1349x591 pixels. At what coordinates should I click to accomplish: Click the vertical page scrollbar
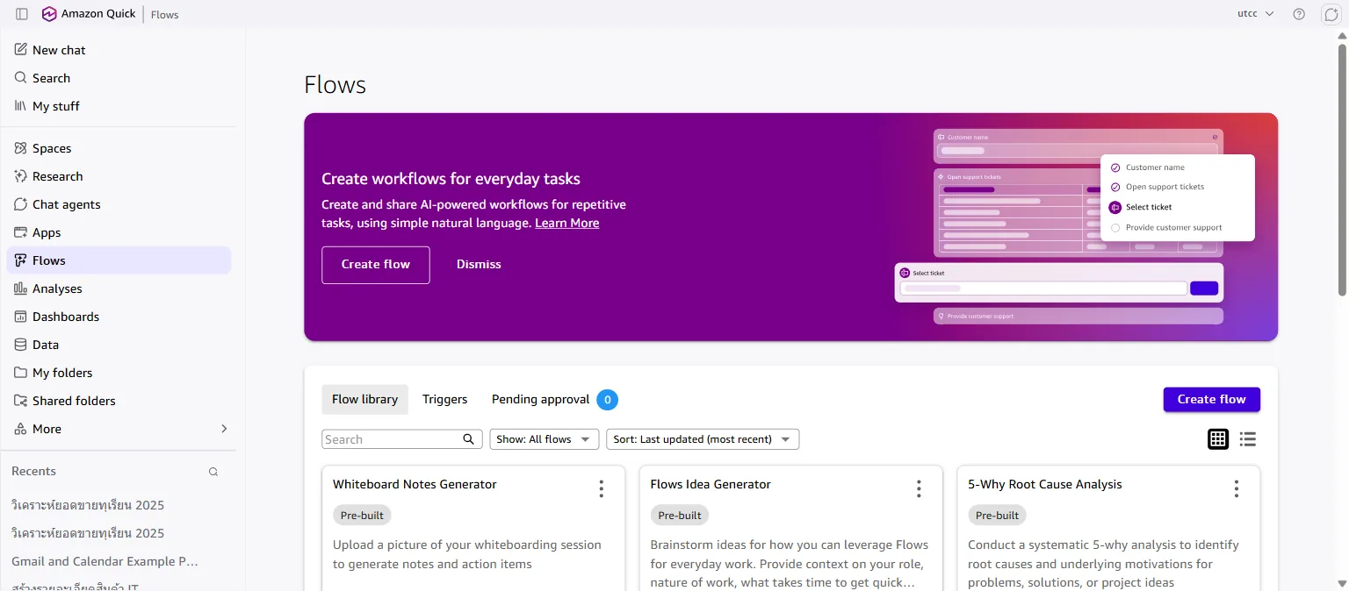tap(1341, 169)
